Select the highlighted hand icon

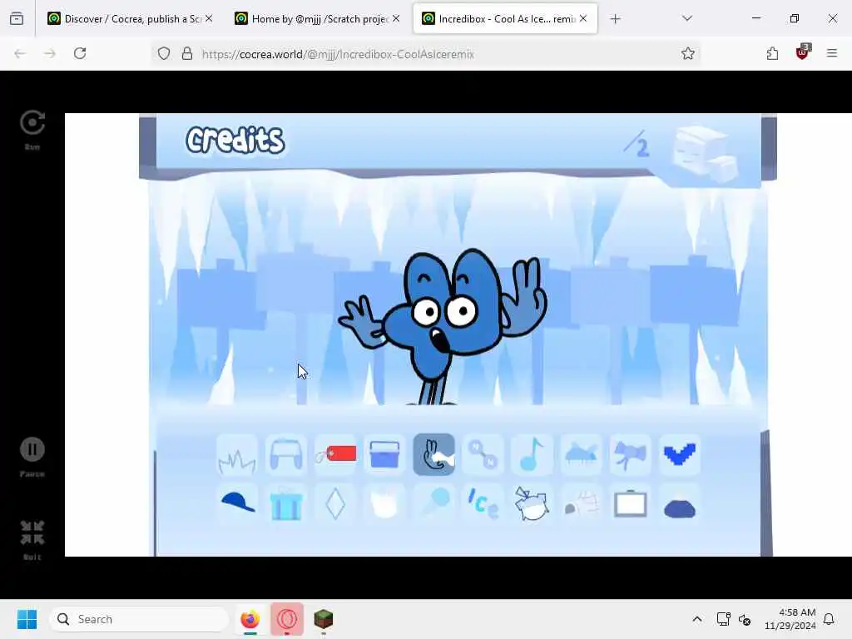[x=433, y=455]
